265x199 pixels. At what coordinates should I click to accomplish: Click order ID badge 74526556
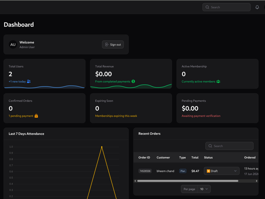click(x=145, y=171)
